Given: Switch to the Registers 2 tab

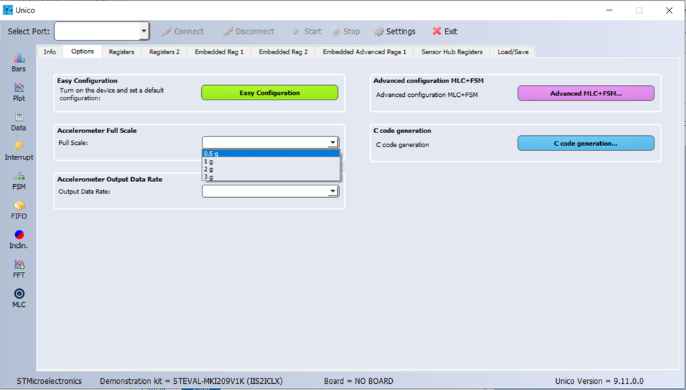Looking at the screenshot, I should click(165, 51).
